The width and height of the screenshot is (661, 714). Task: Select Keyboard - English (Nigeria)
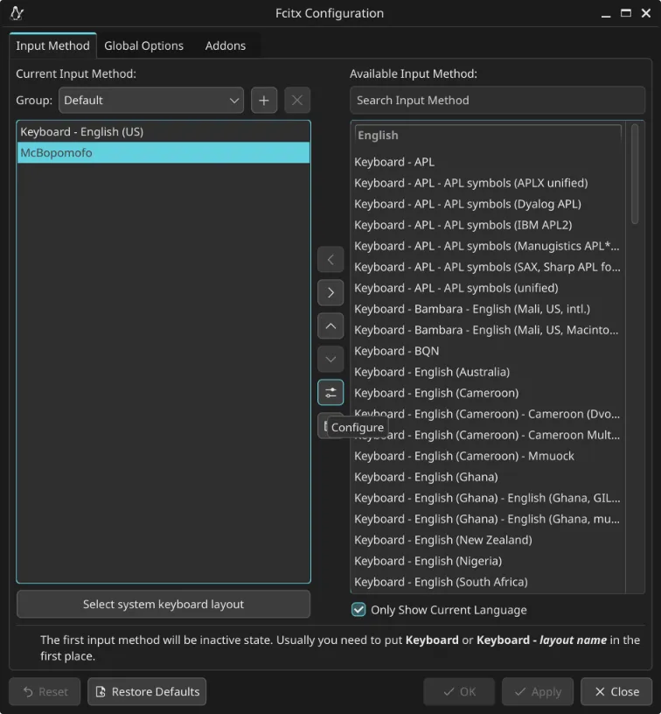(488, 561)
